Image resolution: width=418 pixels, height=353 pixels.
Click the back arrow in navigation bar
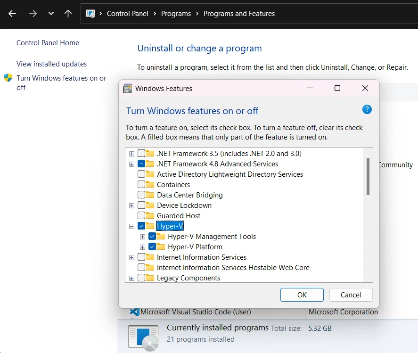(12, 14)
